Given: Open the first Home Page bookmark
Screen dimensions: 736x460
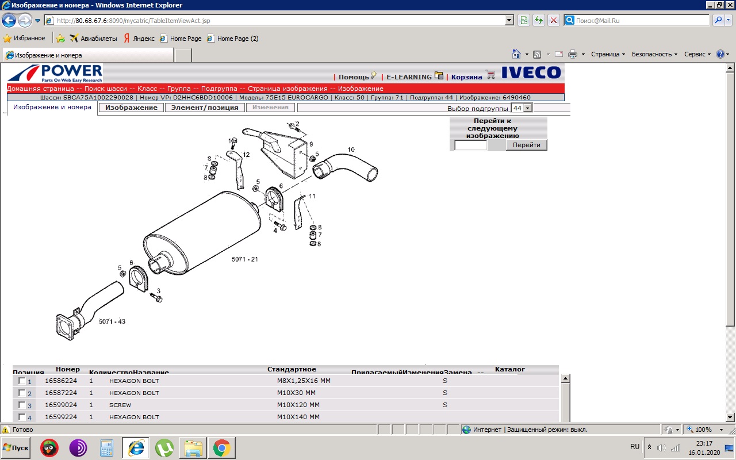Looking at the screenshot, I should [x=181, y=39].
